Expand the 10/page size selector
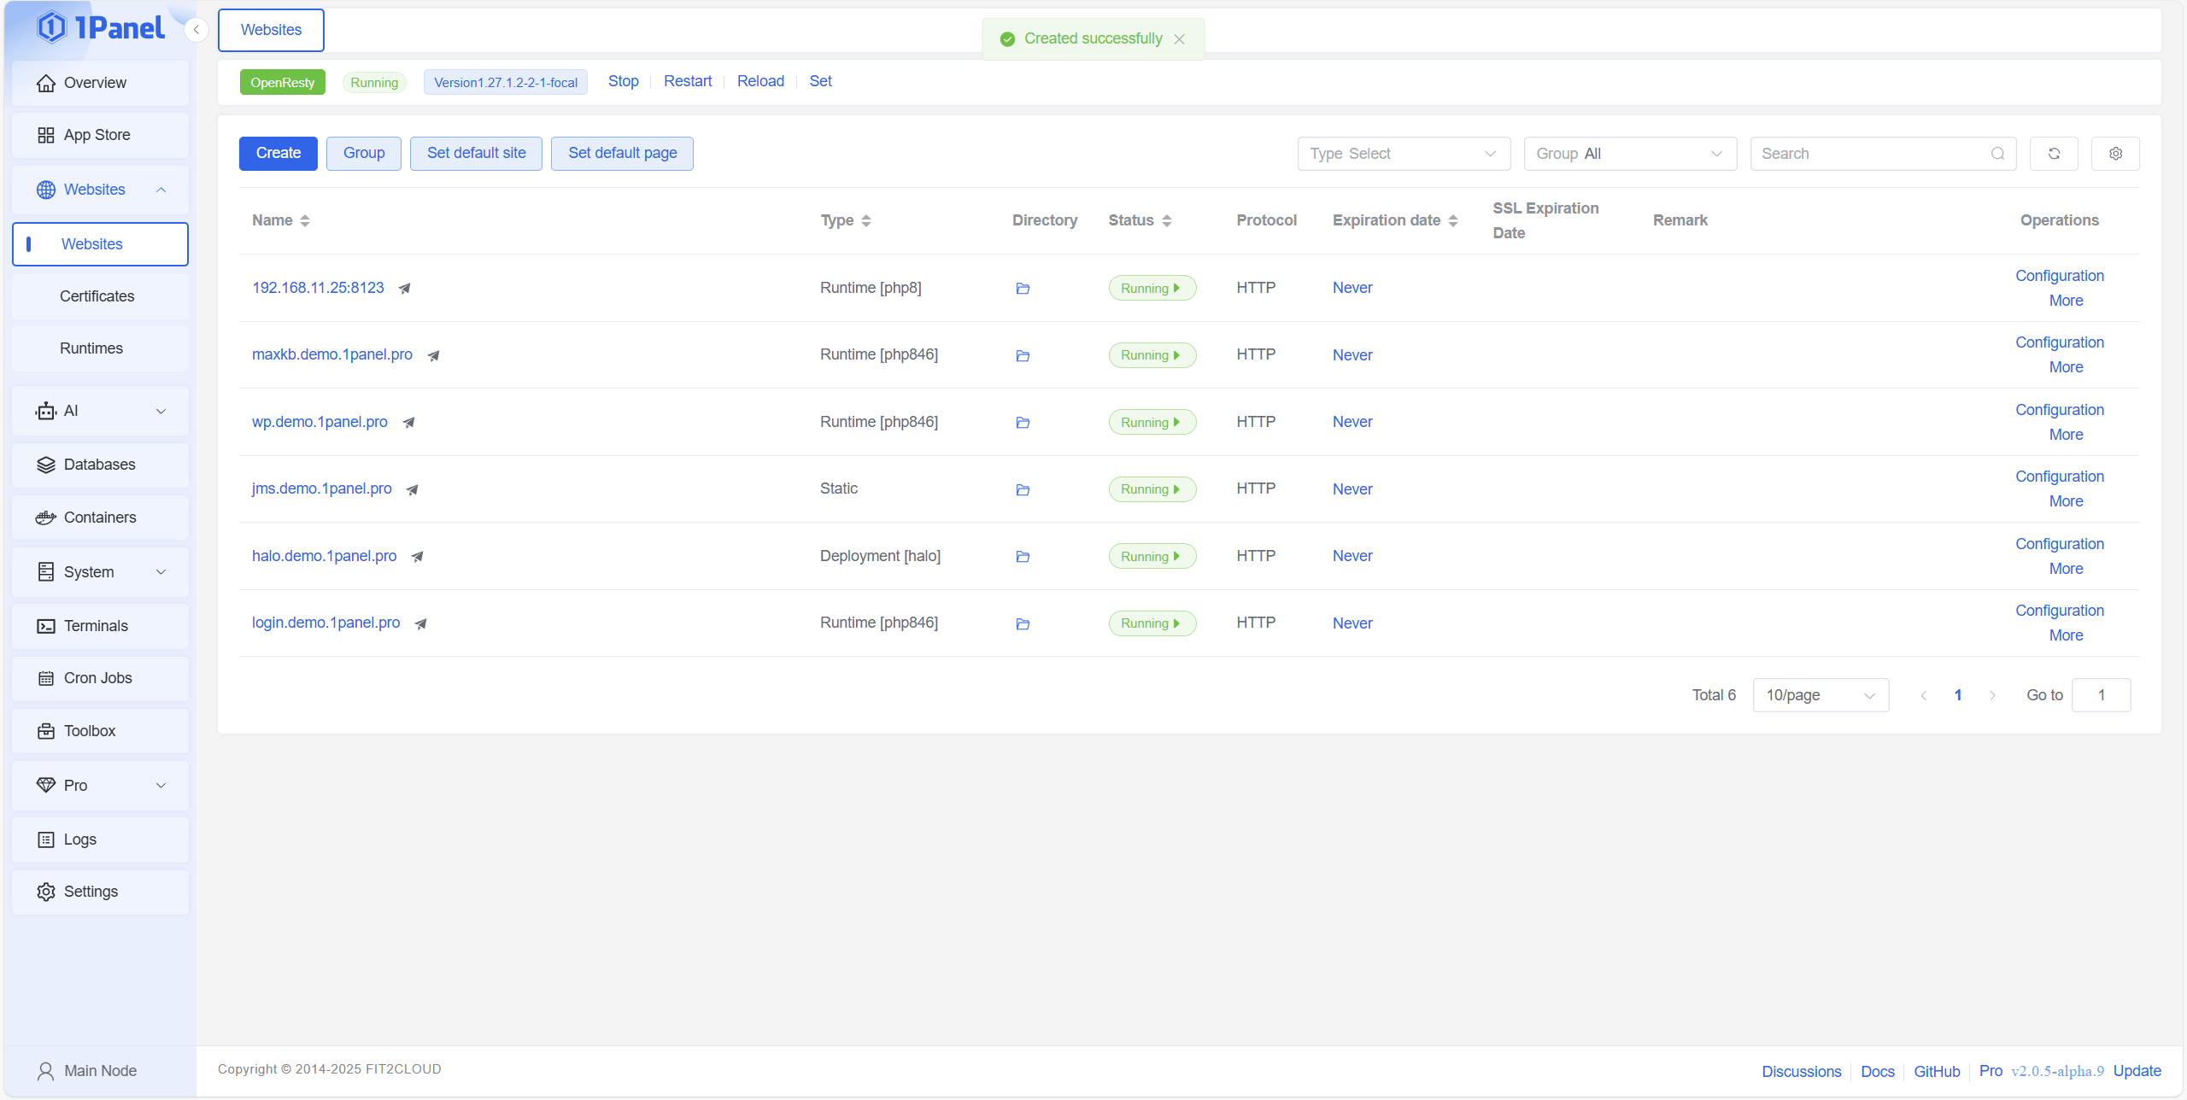Image resolution: width=2187 pixels, height=1100 pixels. tap(1820, 695)
